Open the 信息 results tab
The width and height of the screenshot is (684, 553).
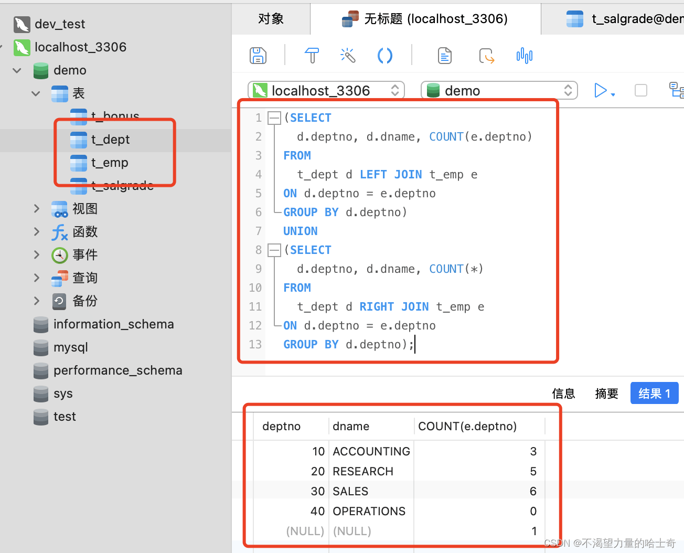pyautogui.click(x=563, y=394)
